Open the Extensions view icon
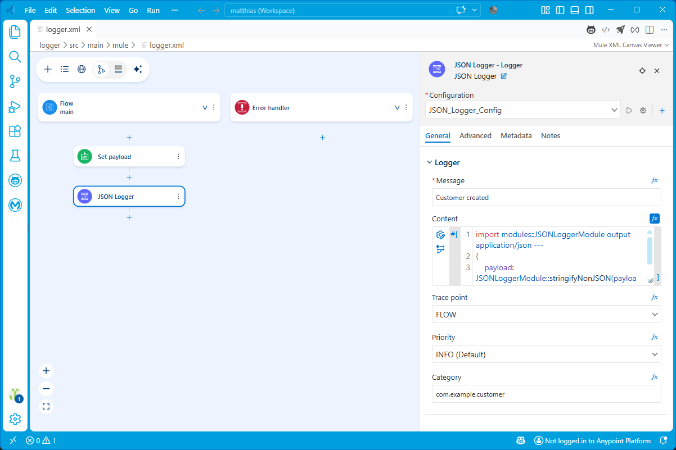Image resolution: width=676 pixels, height=450 pixels. tap(15, 131)
